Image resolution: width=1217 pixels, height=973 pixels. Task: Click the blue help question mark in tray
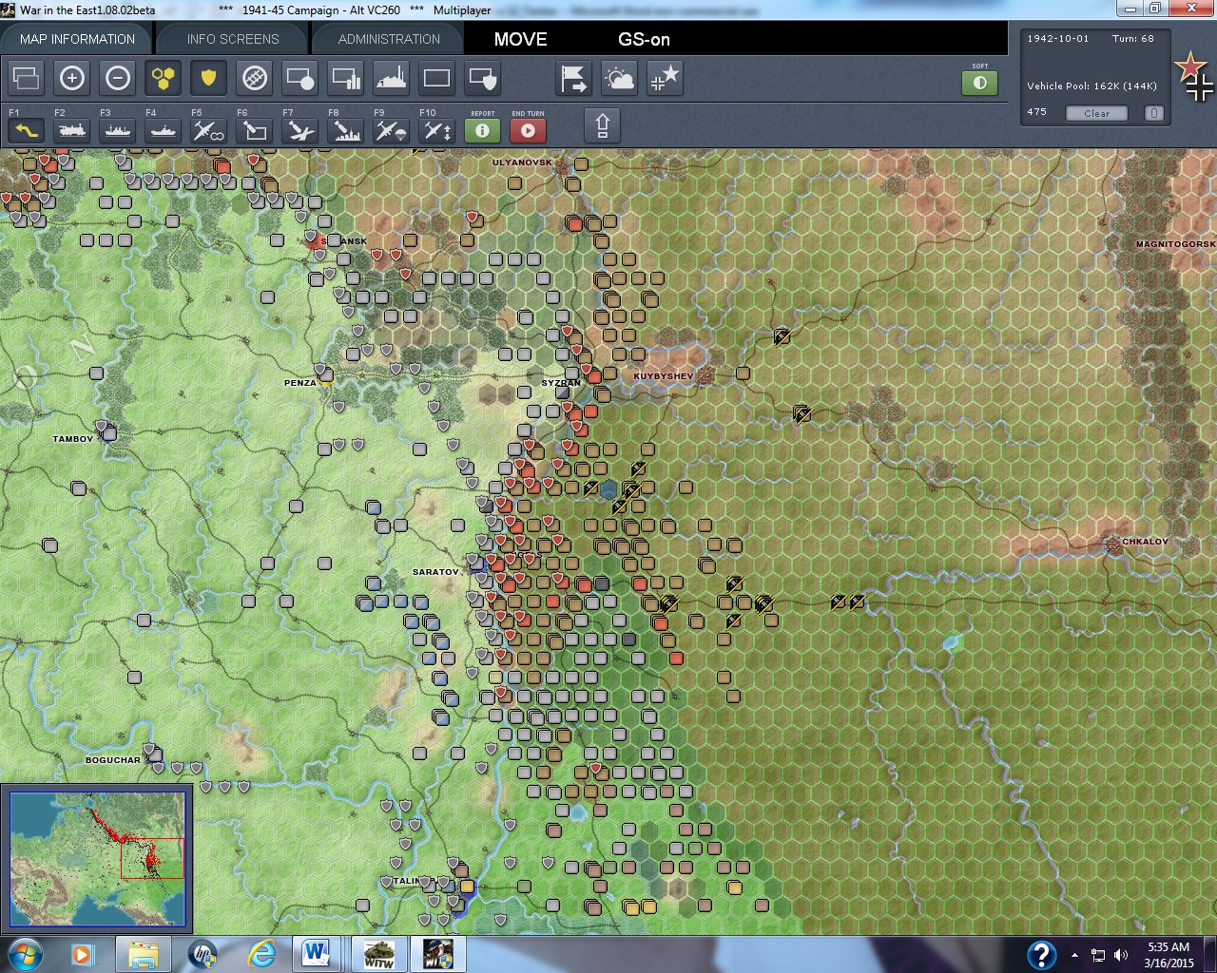coord(1041,954)
